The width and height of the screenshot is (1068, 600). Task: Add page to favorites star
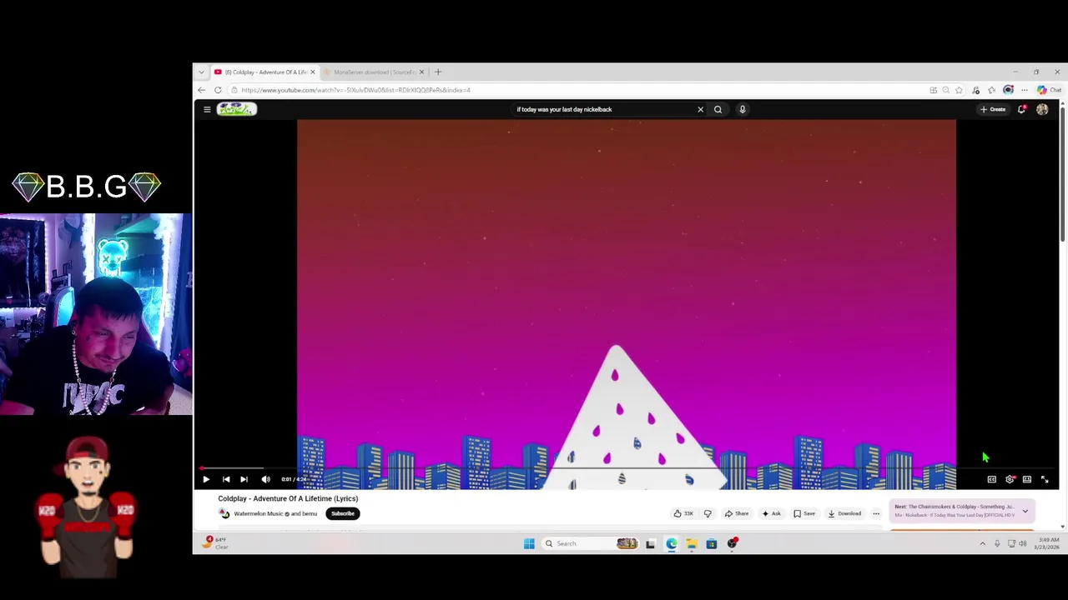[x=959, y=90]
